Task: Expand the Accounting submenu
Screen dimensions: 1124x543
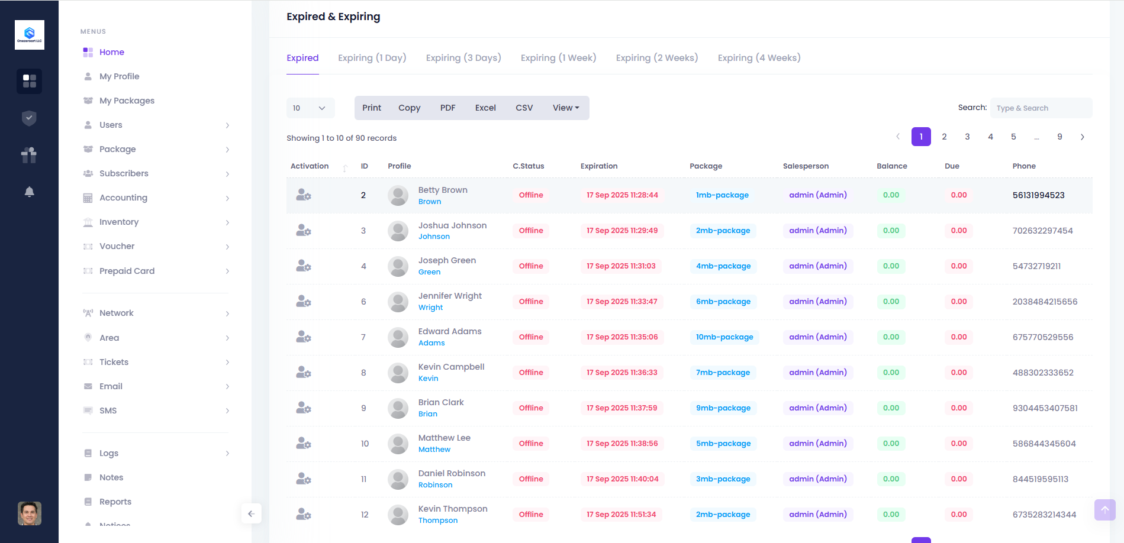Action: (155, 198)
